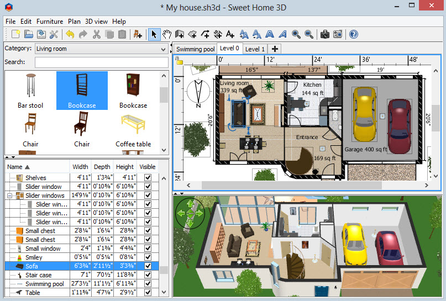This screenshot has width=446, height=301.
Task: Select the Add text label tool
Action: click(x=230, y=34)
